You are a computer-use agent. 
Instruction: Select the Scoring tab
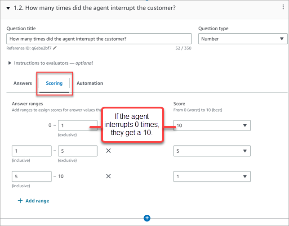click(x=54, y=83)
